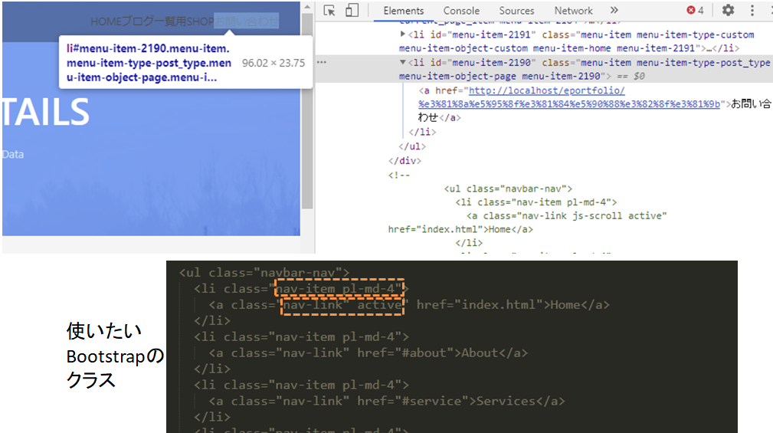This screenshot has height=433, width=773.
Task: Select the <!-- comment node line
Action: (x=399, y=175)
